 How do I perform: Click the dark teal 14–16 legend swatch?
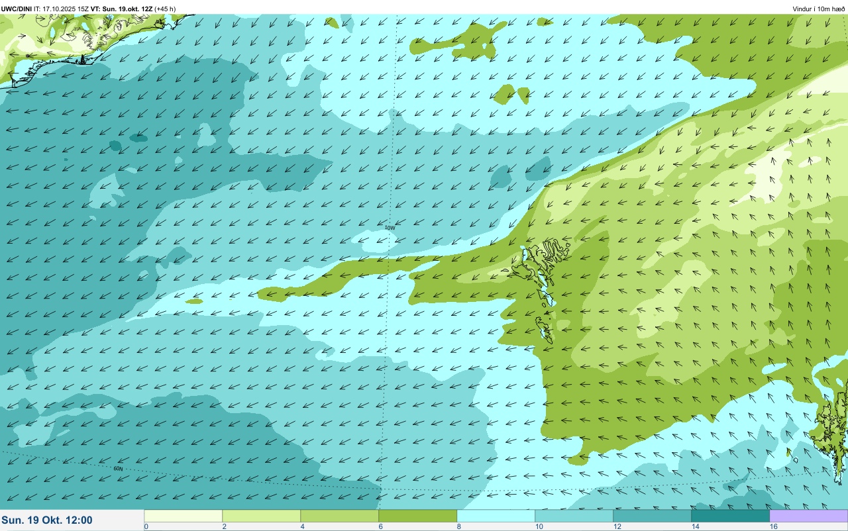(731, 516)
